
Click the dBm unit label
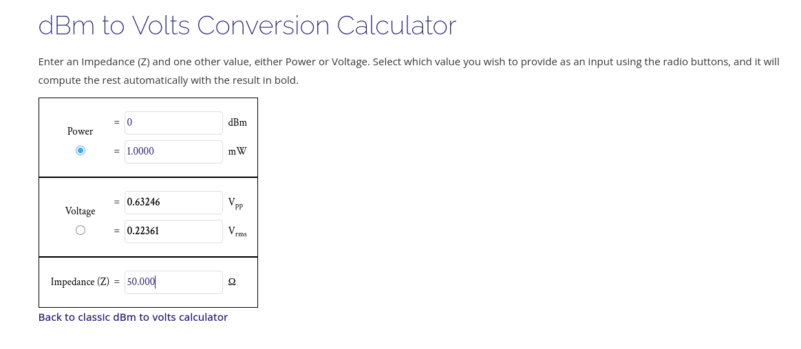pyautogui.click(x=237, y=123)
